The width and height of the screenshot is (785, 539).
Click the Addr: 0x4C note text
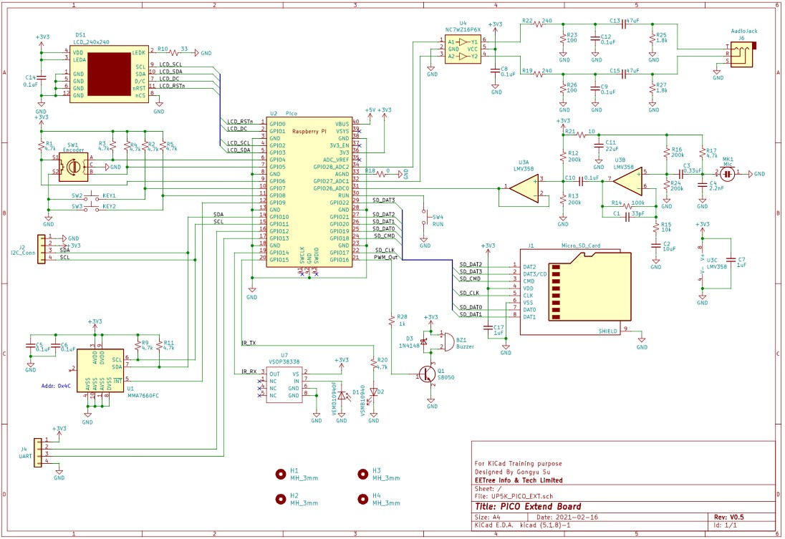pos(56,387)
